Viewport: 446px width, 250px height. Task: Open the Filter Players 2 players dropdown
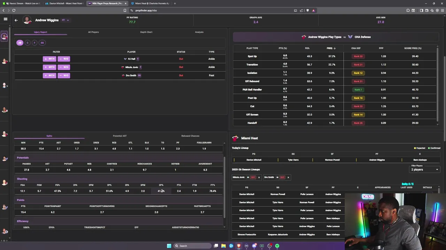424,169
